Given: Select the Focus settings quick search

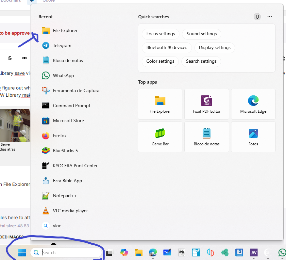Looking at the screenshot, I should tap(160, 34).
